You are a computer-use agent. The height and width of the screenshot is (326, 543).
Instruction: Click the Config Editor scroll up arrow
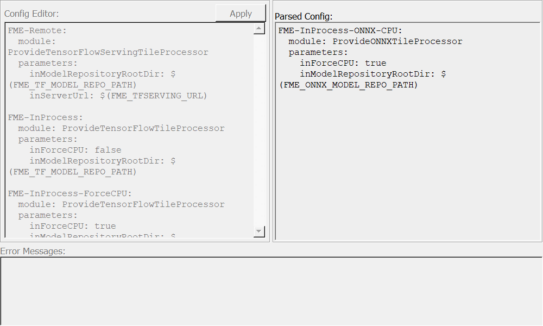259,29
